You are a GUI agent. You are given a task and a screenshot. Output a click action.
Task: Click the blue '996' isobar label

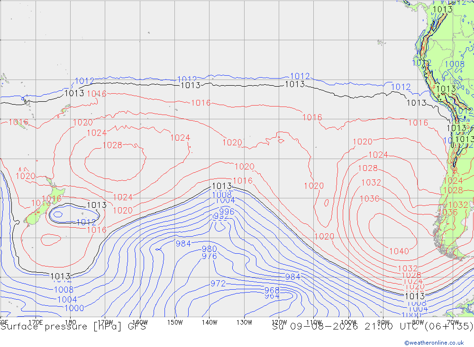[227, 212]
